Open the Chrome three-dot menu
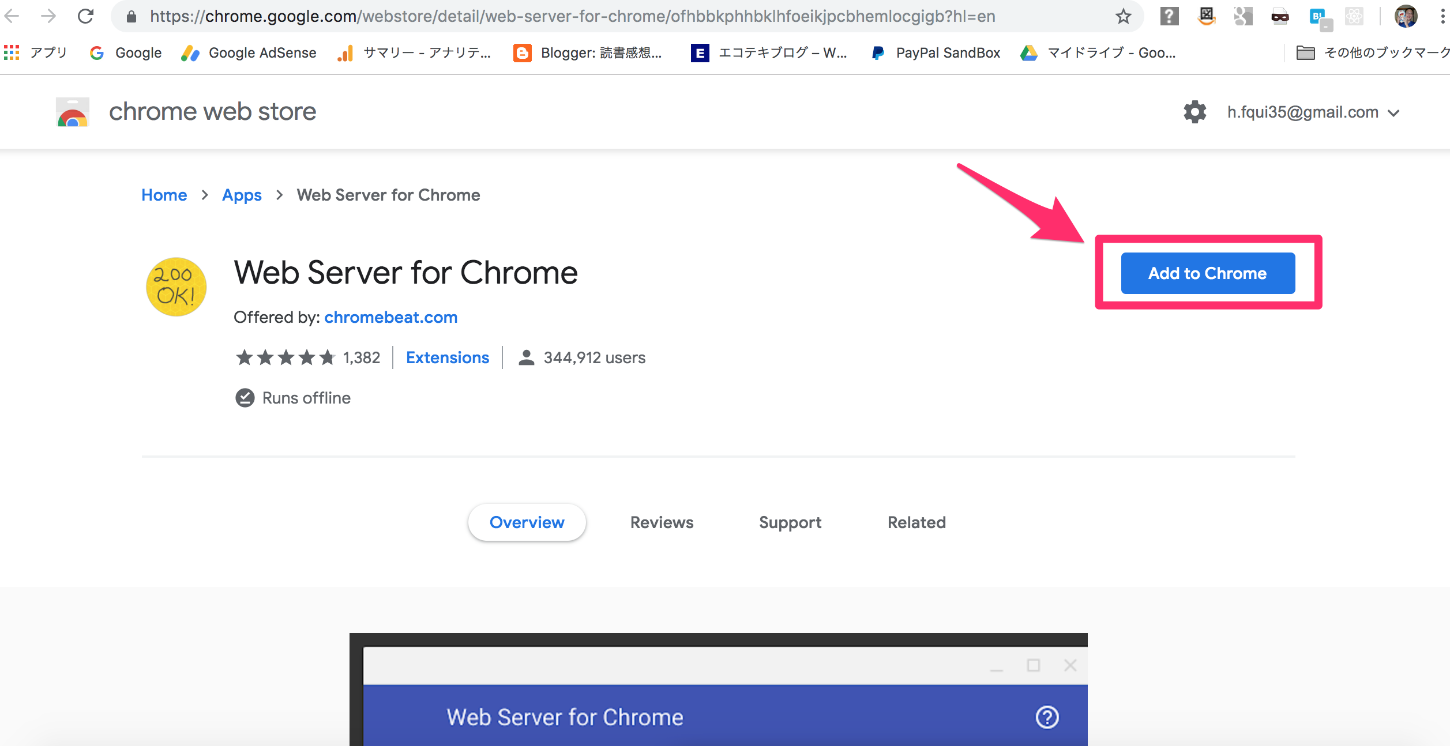Viewport: 1450px width, 746px height. (x=1442, y=16)
